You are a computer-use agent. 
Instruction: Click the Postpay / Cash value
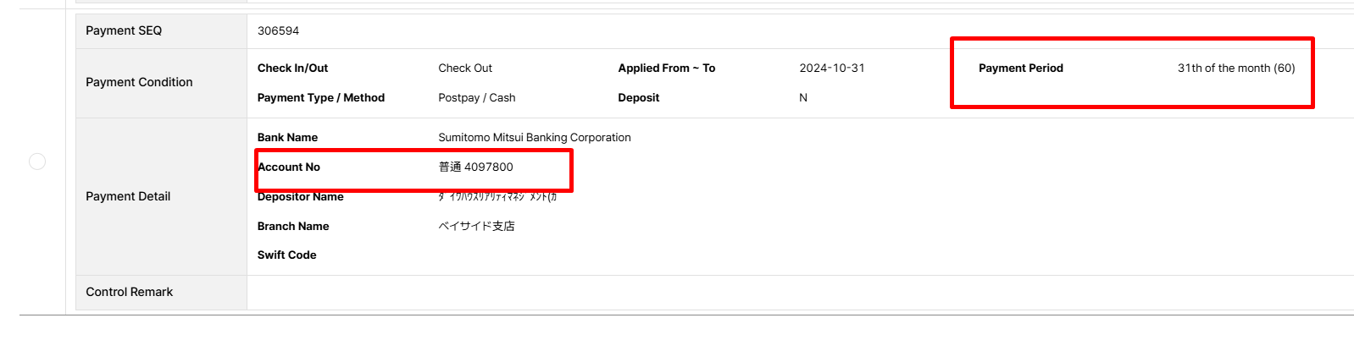tap(476, 97)
